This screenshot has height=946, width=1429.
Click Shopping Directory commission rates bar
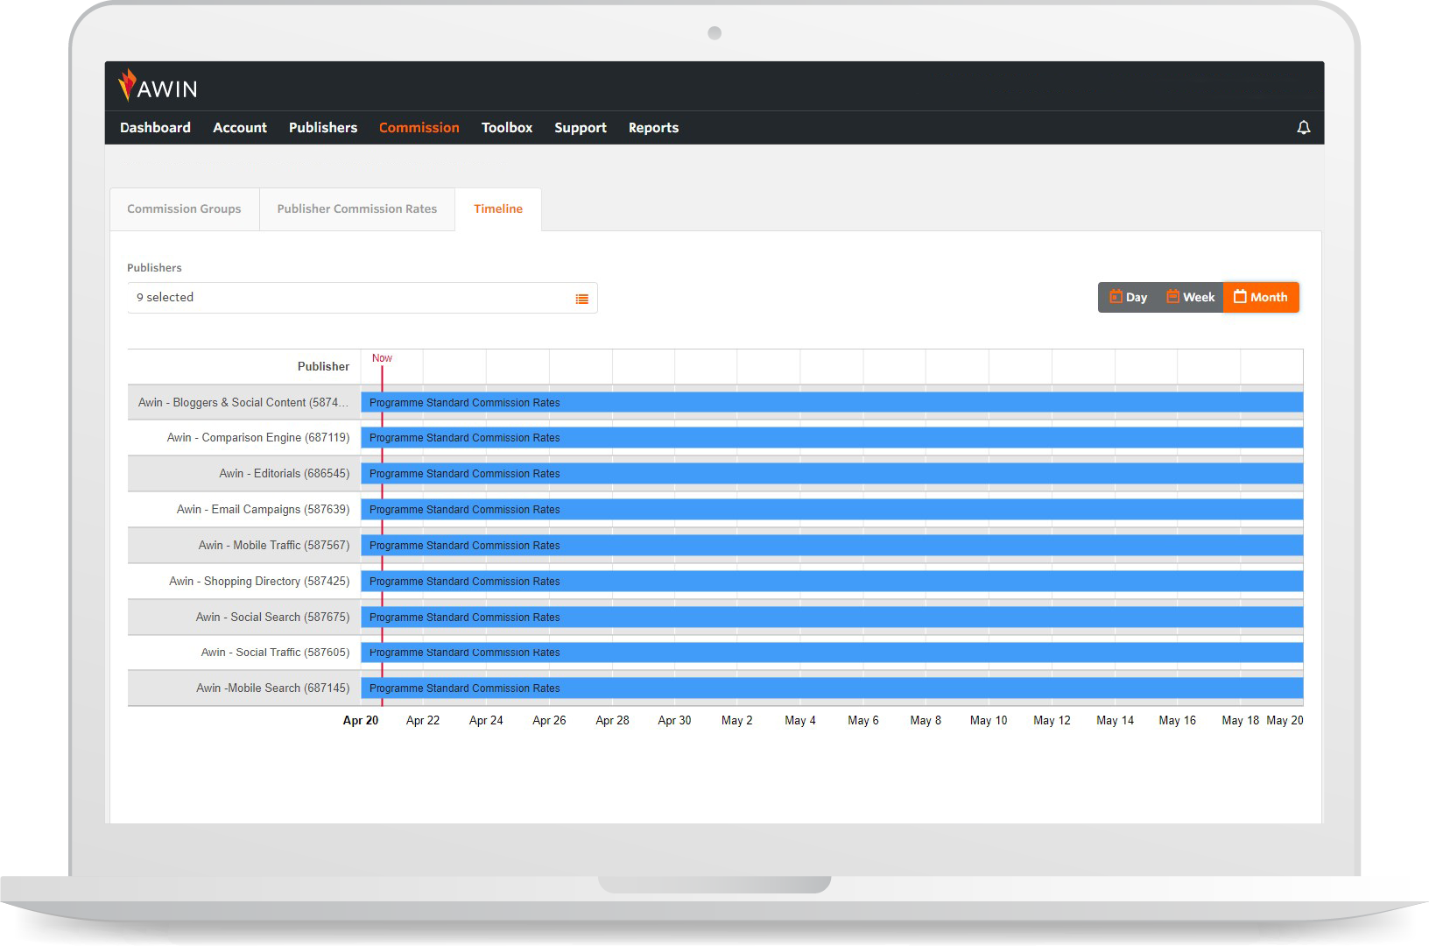coord(832,582)
